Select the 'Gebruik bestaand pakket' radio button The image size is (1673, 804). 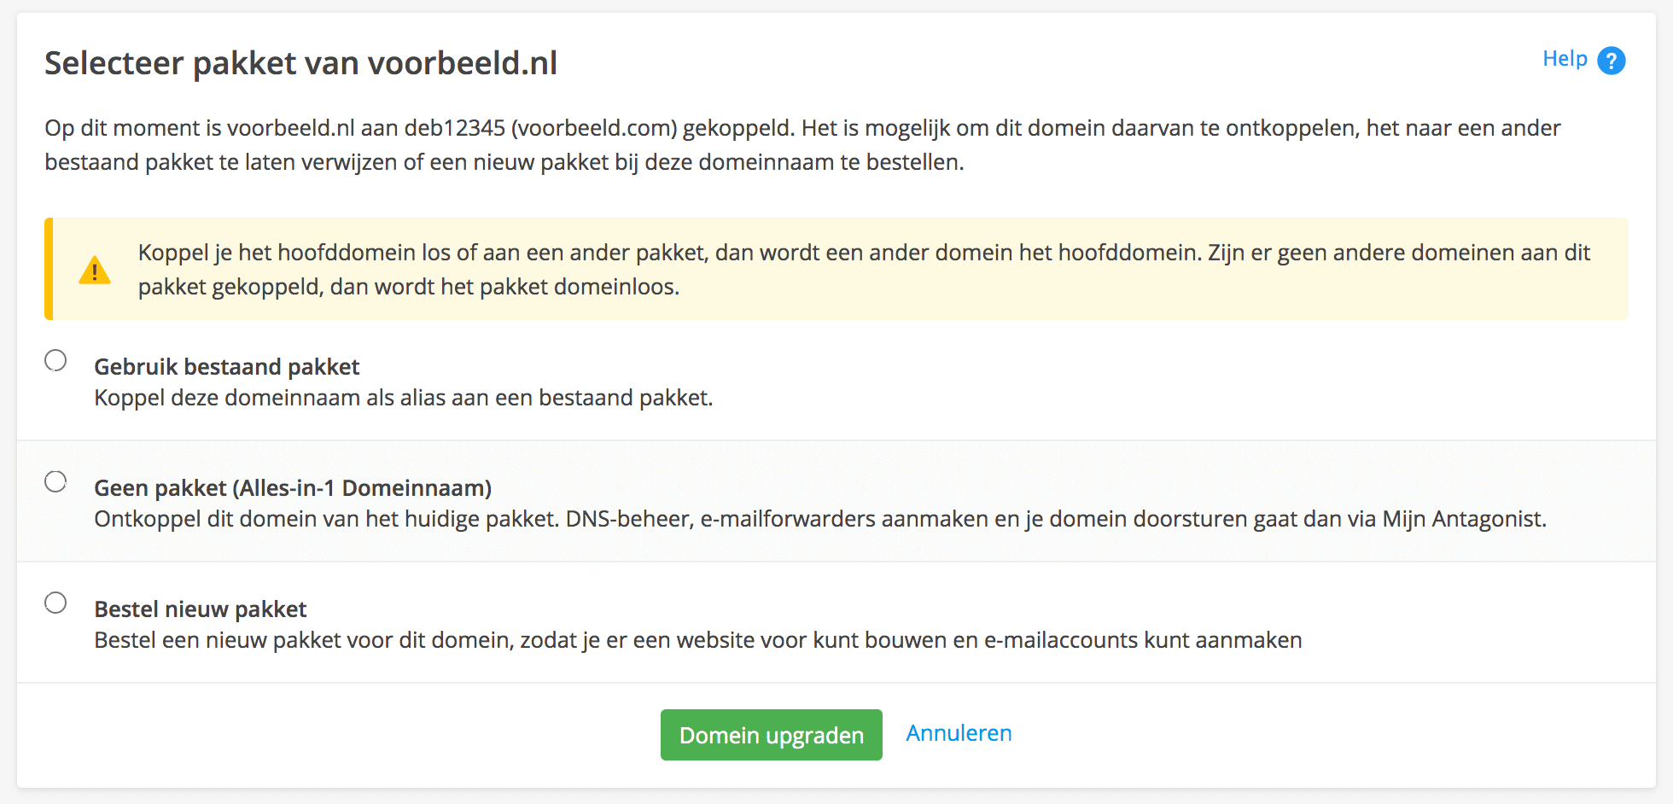tap(55, 360)
